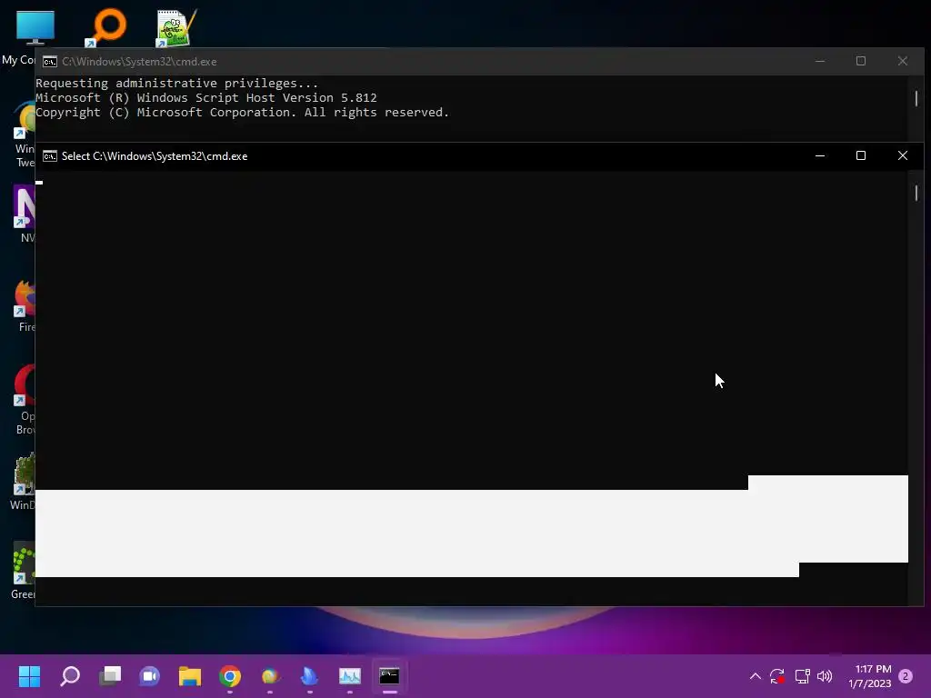Screen dimensions: 931x698
Task: Select the WinD desktop shortcut
Action: coord(24,481)
